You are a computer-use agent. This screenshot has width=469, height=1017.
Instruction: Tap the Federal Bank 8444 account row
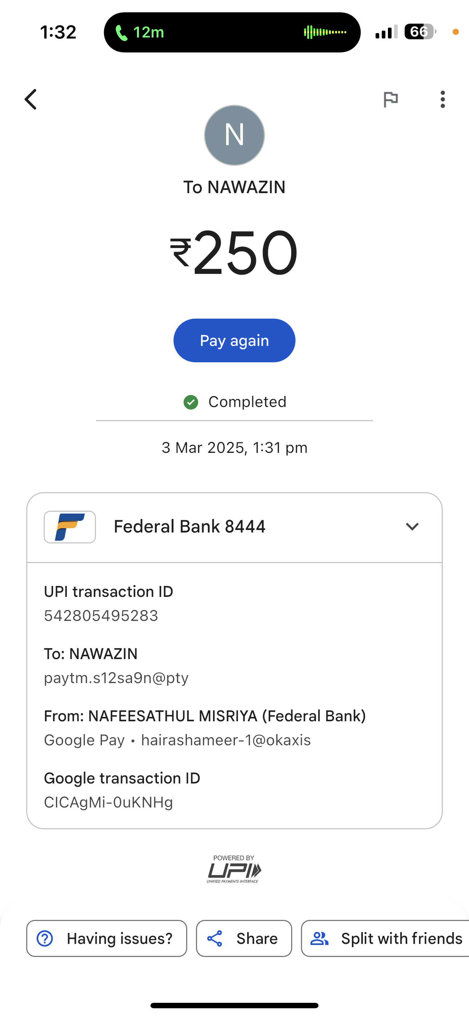[189, 527]
